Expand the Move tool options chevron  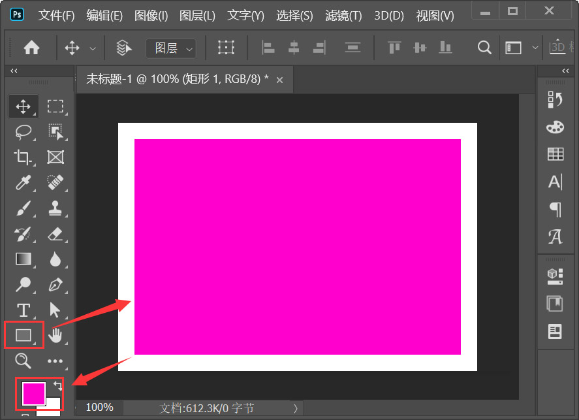[93, 47]
